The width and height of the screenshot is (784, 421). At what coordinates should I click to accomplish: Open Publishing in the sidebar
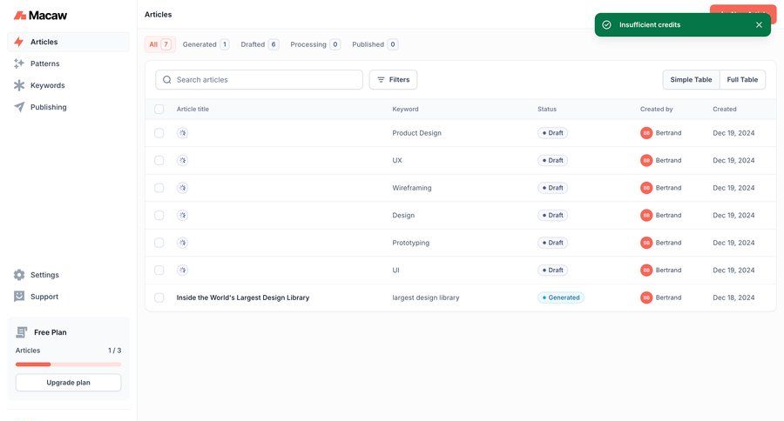[x=68, y=107]
